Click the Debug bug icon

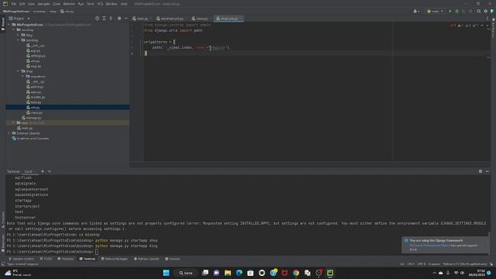coord(456,11)
